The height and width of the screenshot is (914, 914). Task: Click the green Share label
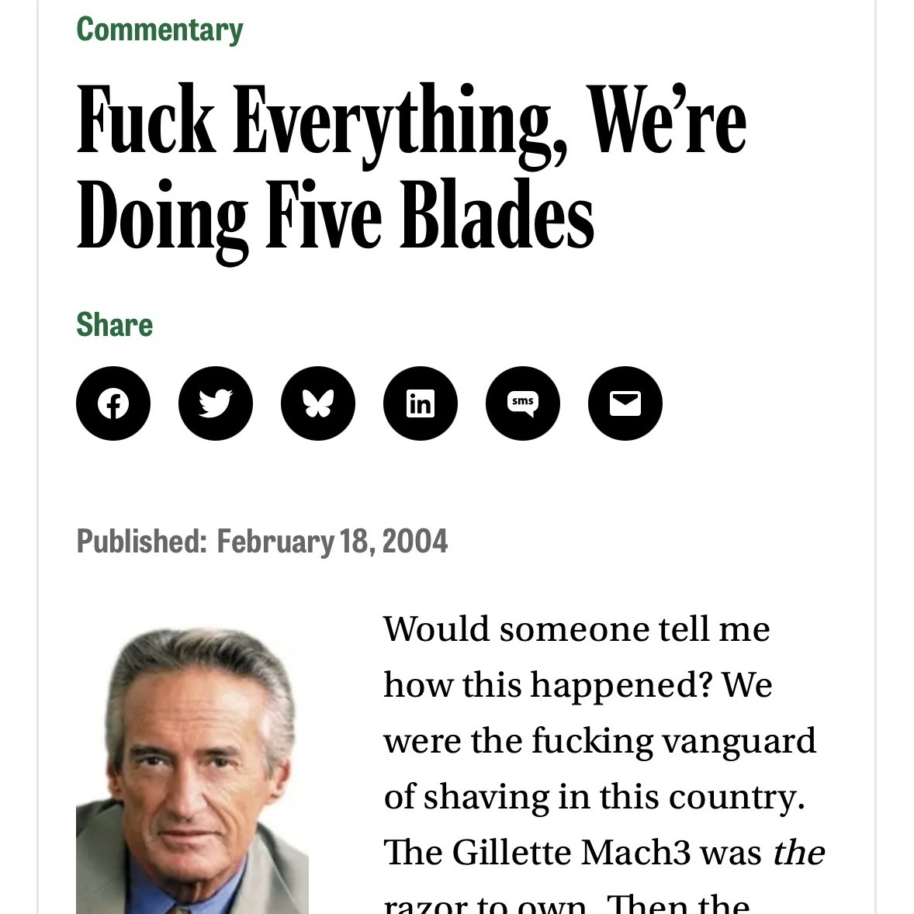114,325
